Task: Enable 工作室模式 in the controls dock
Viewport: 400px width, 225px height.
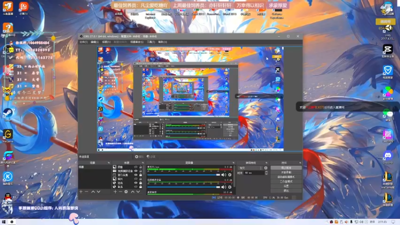Action: coord(286,181)
